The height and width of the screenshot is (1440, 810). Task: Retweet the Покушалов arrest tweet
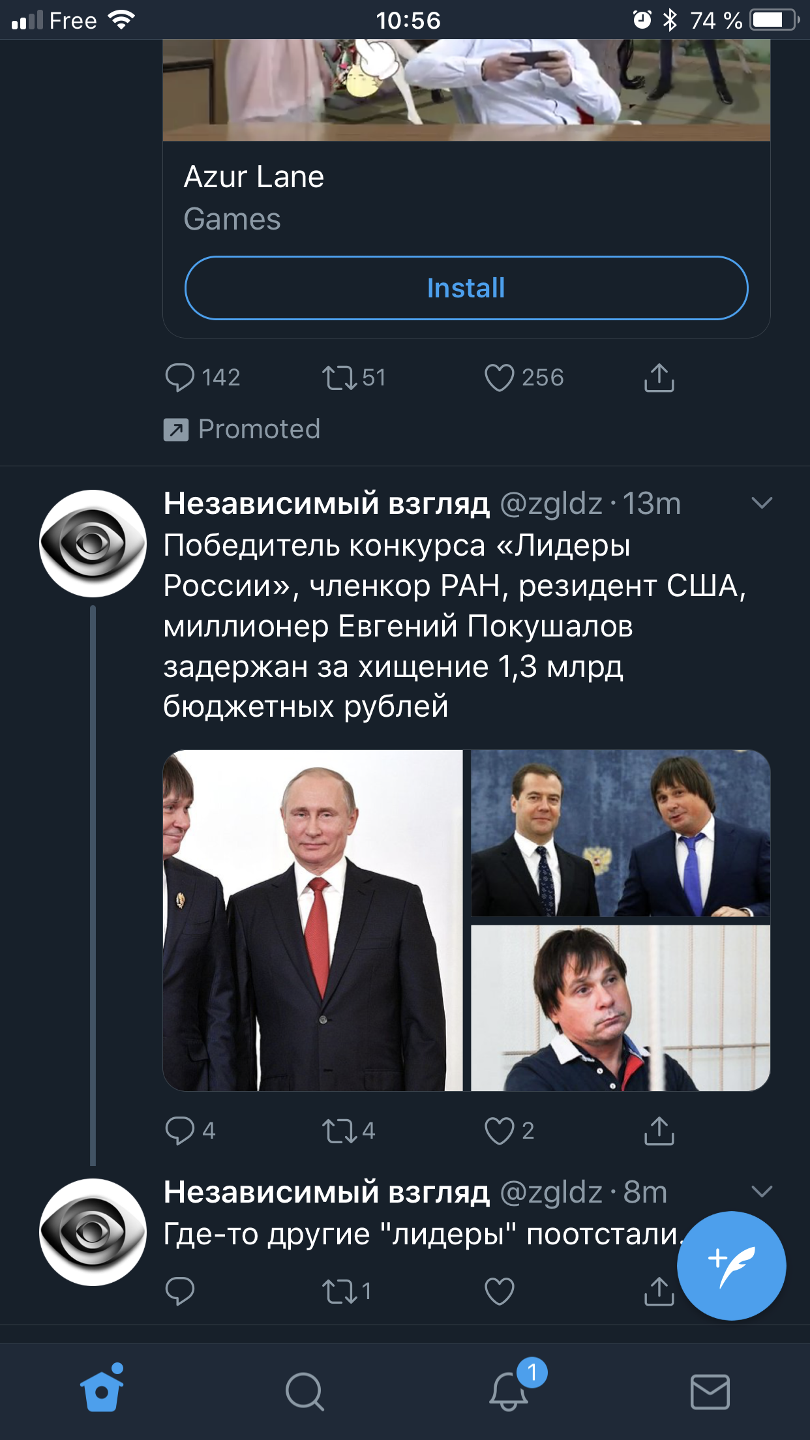tap(339, 1130)
